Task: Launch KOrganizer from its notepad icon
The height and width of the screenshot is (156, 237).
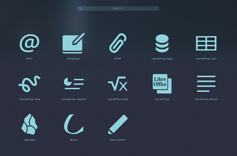Action: point(73,43)
